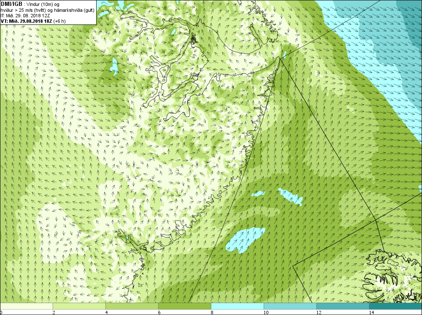The width and height of the screenshot is (422, 315).
Task: Click the 12–14 m/s teal legend swatch
Action: point(343,306)
